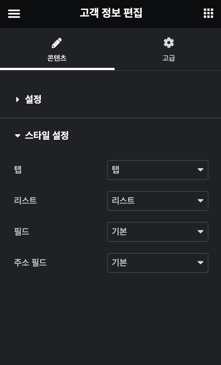221x365 pixels.
Task: Click the 필드 field label
Action: [x=21, y=232]
